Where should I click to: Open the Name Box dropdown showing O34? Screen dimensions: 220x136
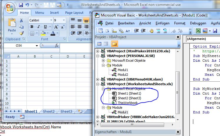pyautogui.click(x=37, y=46)
